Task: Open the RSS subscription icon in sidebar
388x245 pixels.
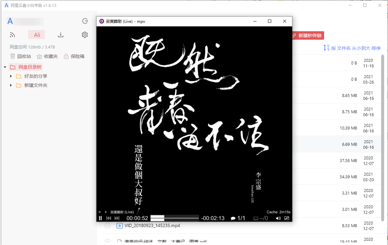Action: 12,34
